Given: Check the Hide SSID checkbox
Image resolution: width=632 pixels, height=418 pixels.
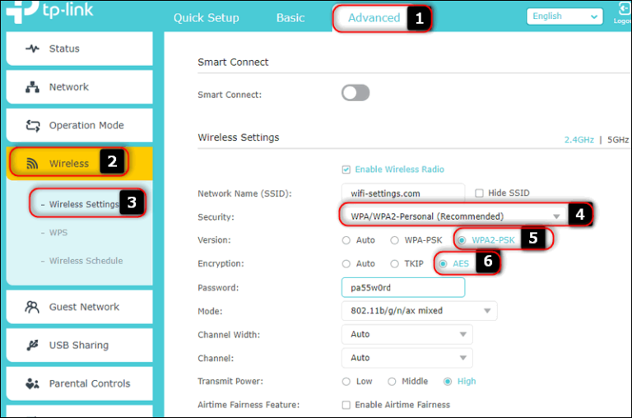Looking at the screenshot, I should pyautogui.click(x=480, y=193).
